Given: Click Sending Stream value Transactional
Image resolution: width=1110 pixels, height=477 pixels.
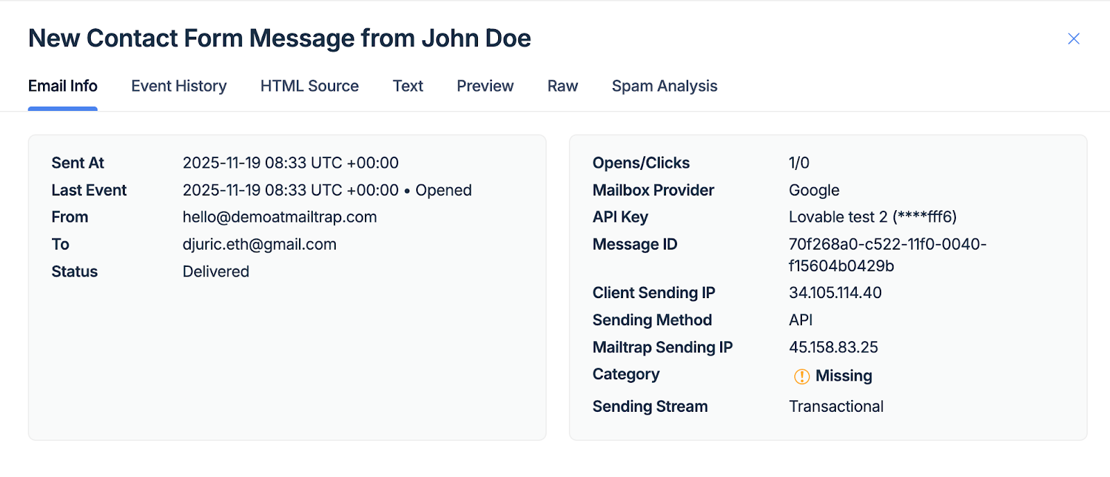Looking at the screenshot, I should pyautogui.click(x=836, y=406).
